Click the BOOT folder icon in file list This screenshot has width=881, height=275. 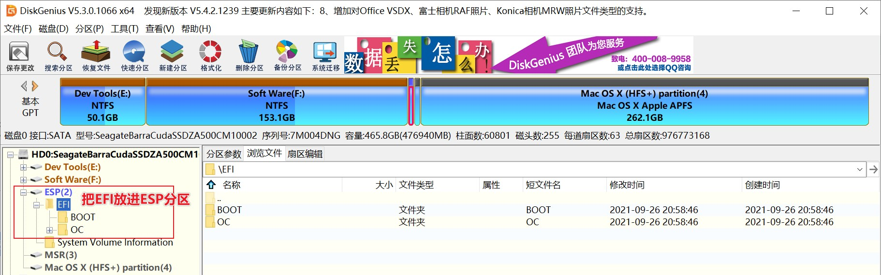[210, 210]
